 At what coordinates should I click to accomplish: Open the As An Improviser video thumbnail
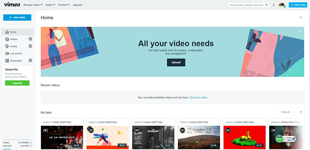(62, 137)
